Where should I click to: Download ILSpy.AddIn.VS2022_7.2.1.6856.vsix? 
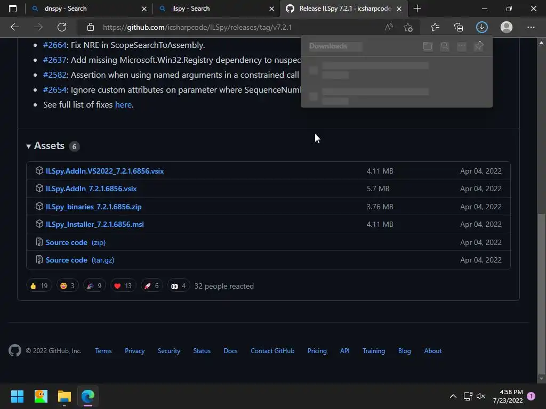pyautogui.click(x=105, y=171)
